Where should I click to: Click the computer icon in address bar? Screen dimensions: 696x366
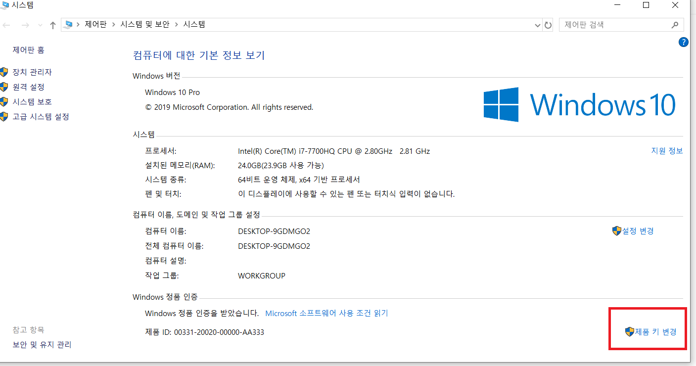68,24
